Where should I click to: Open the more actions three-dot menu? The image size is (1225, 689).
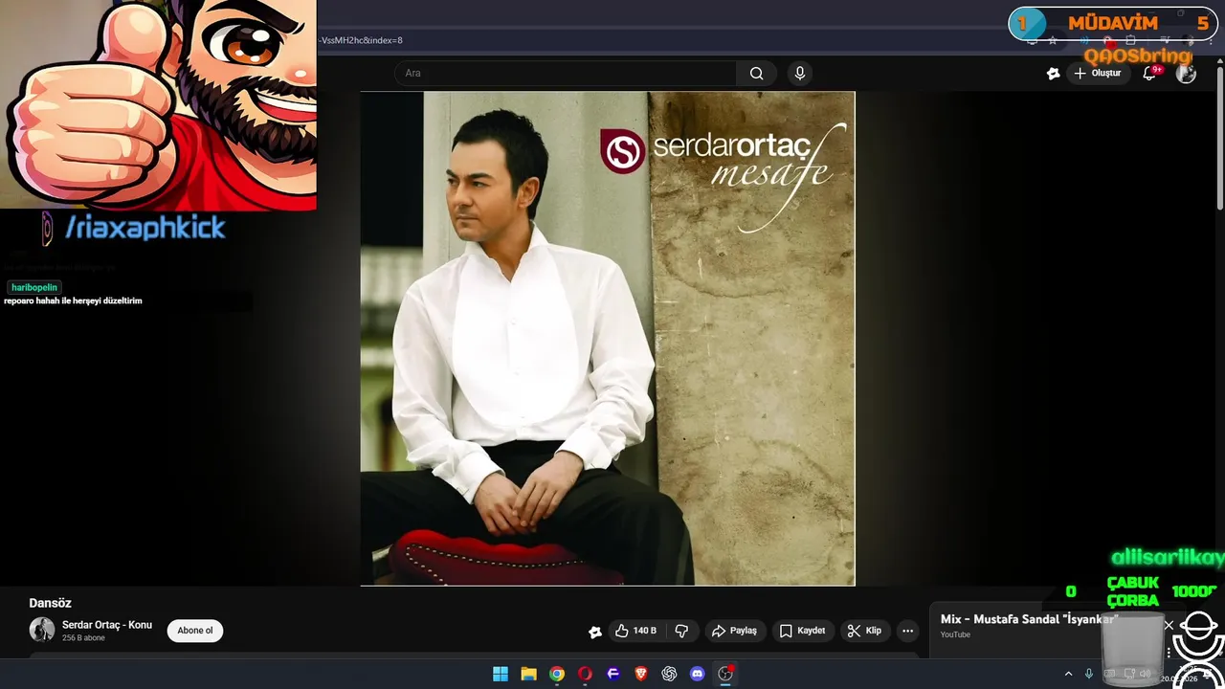click(907, 631)
